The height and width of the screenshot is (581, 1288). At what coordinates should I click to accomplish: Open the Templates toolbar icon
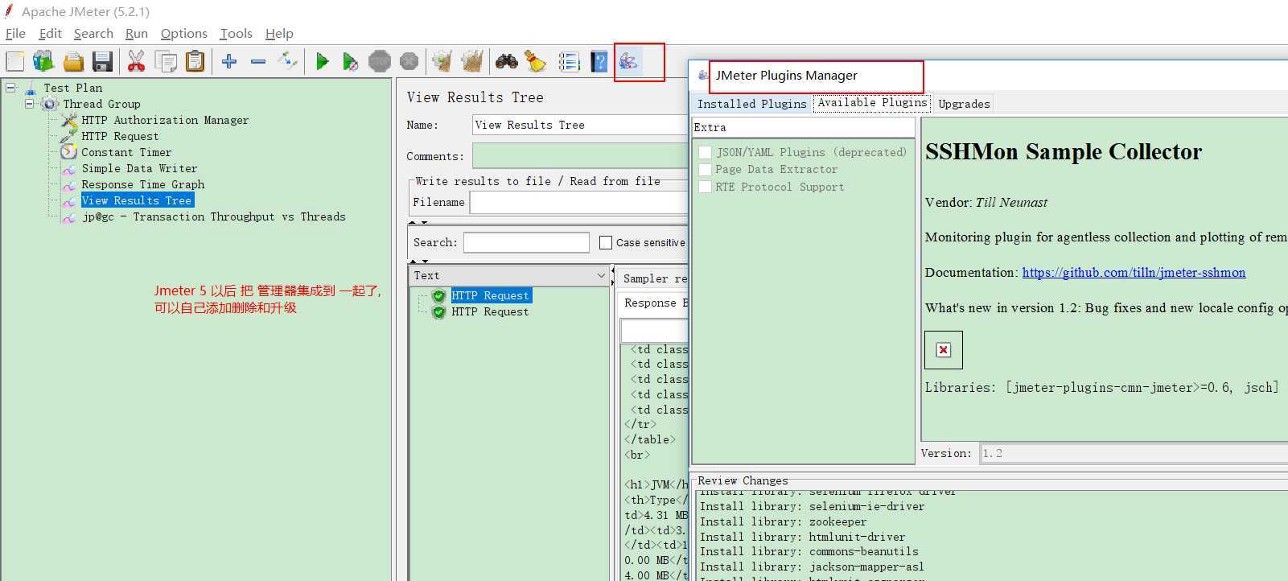pyautogui.click(x=43, y=61)
